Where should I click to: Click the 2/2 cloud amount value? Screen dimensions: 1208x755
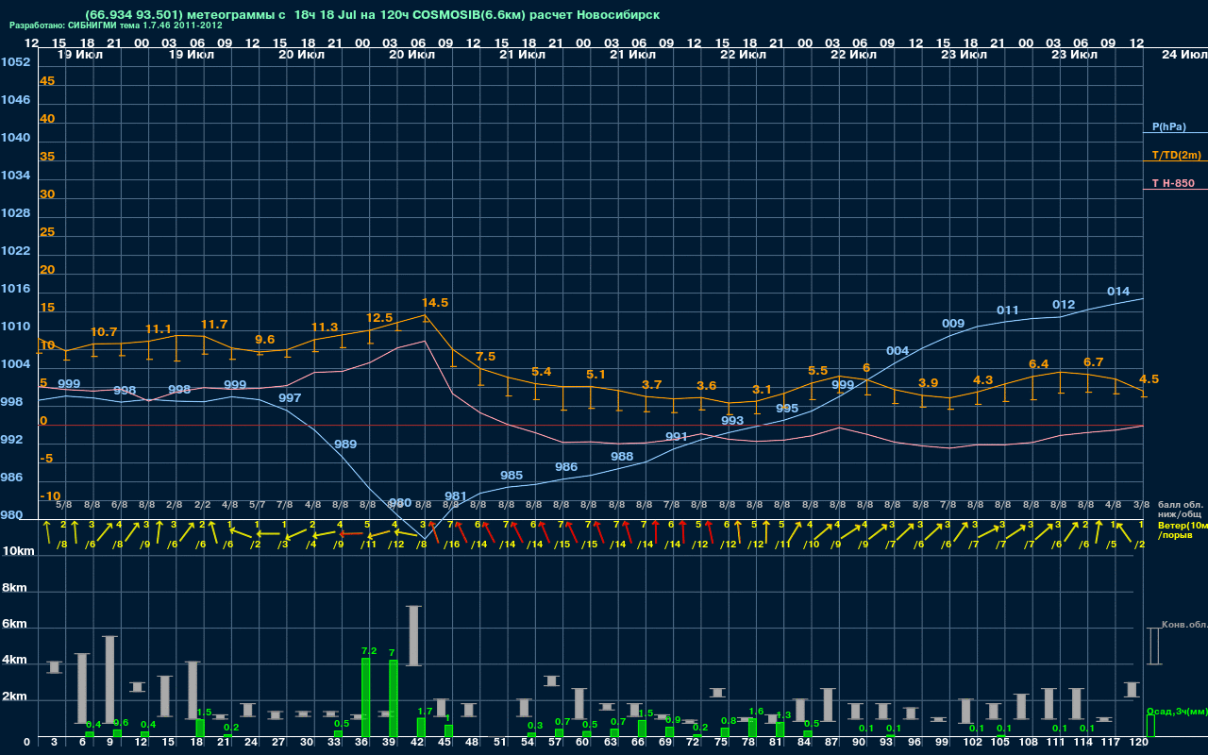[x=202, y=504]
